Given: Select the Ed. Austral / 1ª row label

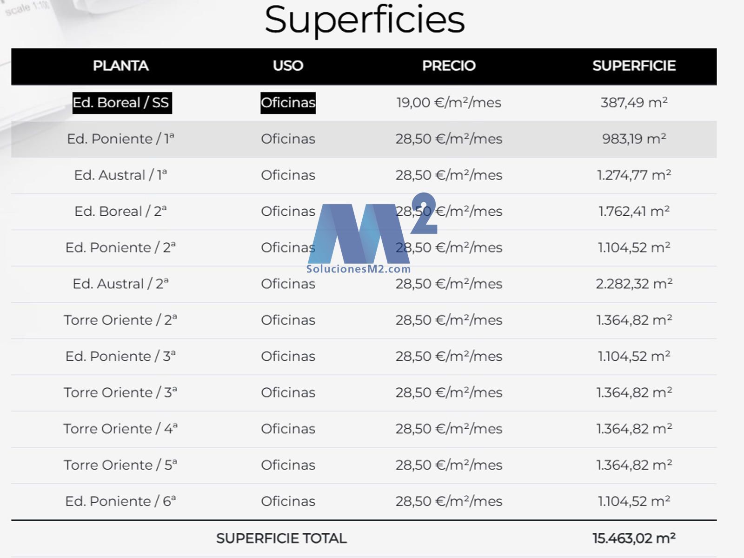Looking at the screenshot, I should 120,175.
